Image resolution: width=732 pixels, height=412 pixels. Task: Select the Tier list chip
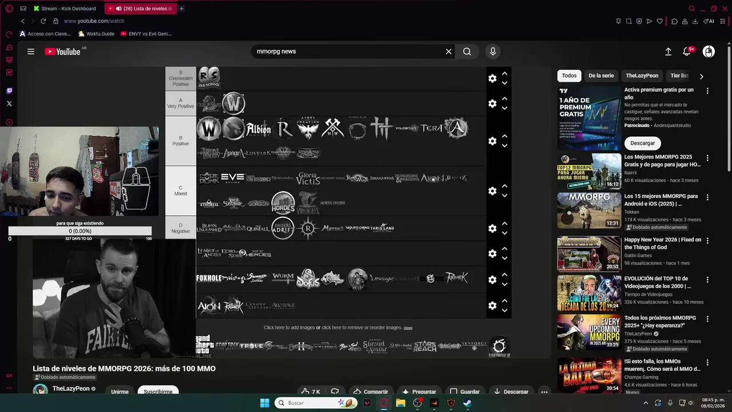679,76
